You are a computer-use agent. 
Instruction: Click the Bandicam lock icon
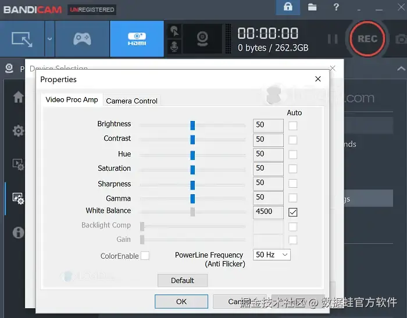tap(288, 7)
